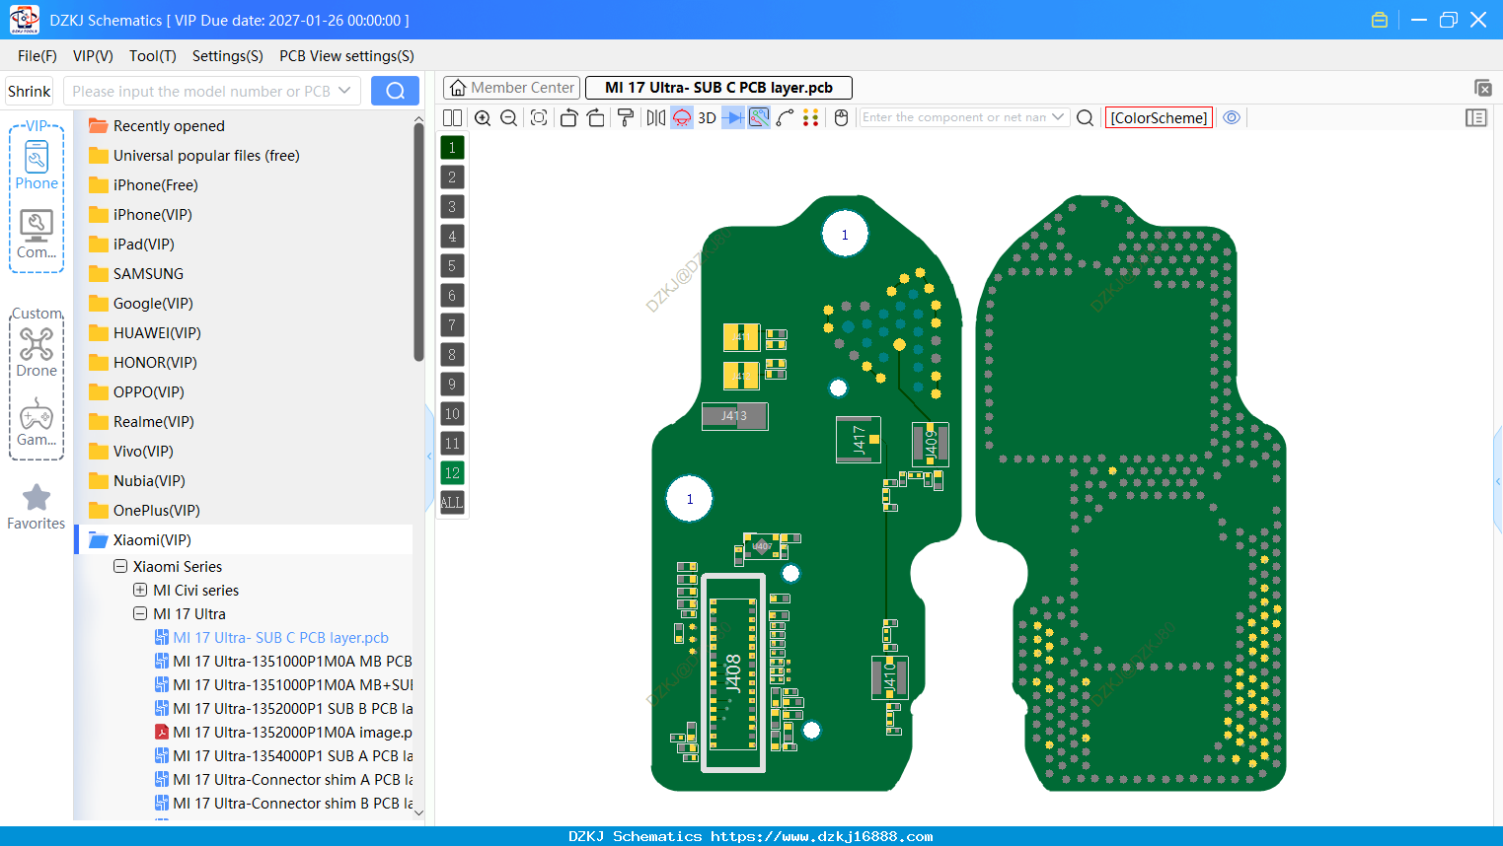This screenshot has width=1503, height=846.
Task: Rotate the board clockwise
Action: pyautogui.click(x=595, y=117)
